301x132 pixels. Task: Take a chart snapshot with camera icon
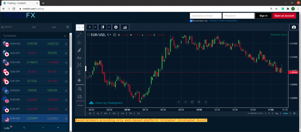point(293,27)
